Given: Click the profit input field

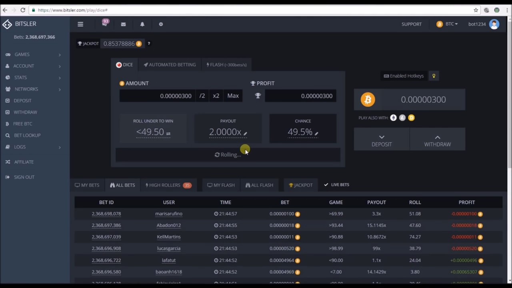Looking at the screenshot, I should (x=300, y=96).
